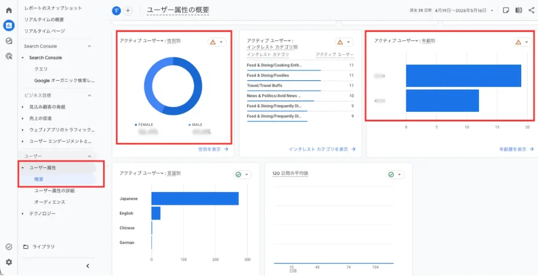Select the Reports chart icon
Screen dimensions: 538x276
coord(9,25)
